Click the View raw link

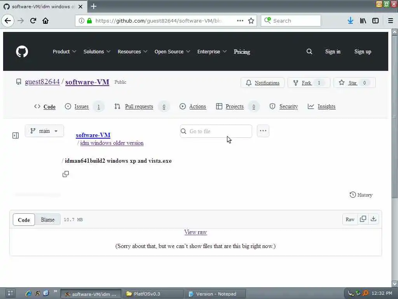pos(196,232)
